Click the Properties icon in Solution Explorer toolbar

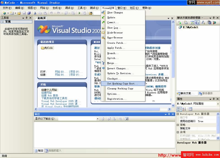[x=186, y=22]
